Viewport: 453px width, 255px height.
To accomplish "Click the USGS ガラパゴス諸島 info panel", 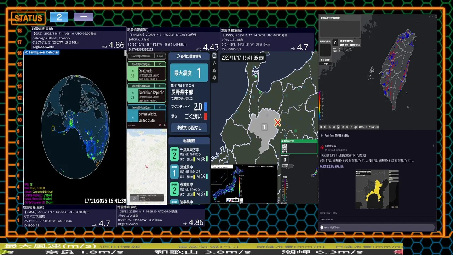I will [268, 39].
